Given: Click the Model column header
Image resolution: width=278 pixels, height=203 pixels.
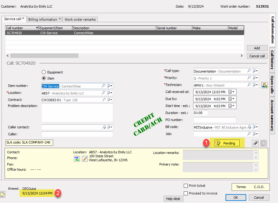Looking at the screenshot, I should 236,28.
